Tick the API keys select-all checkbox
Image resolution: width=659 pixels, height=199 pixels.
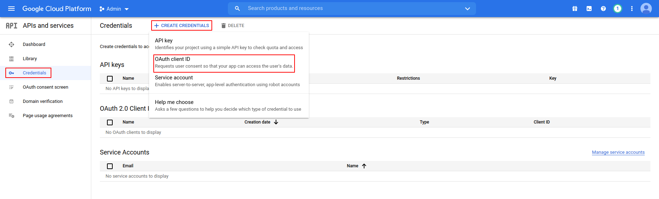[x=110, y=79]
